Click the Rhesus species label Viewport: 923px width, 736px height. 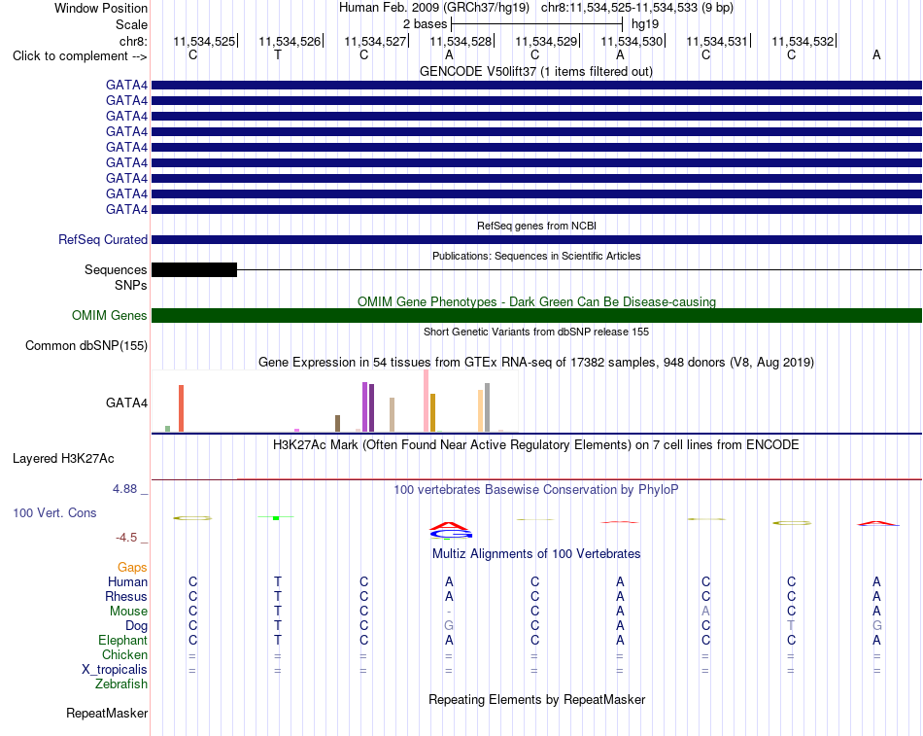point(126,597)
